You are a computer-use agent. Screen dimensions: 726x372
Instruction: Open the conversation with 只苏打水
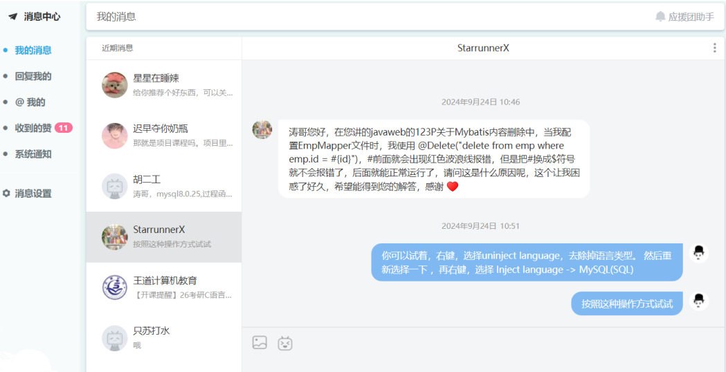(x=164, y=337)
